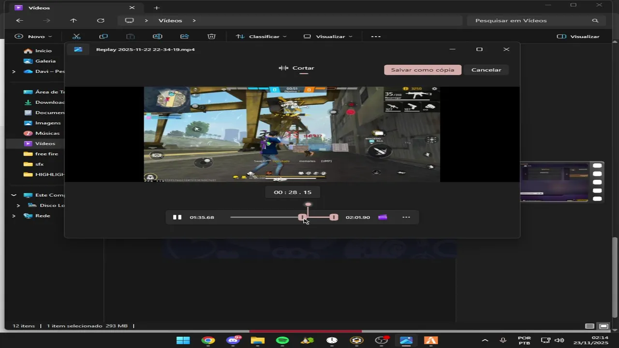This screenshot has height=348, width=619.
Task: Open Início in navigation pane
Action: (x=38, y=51)
